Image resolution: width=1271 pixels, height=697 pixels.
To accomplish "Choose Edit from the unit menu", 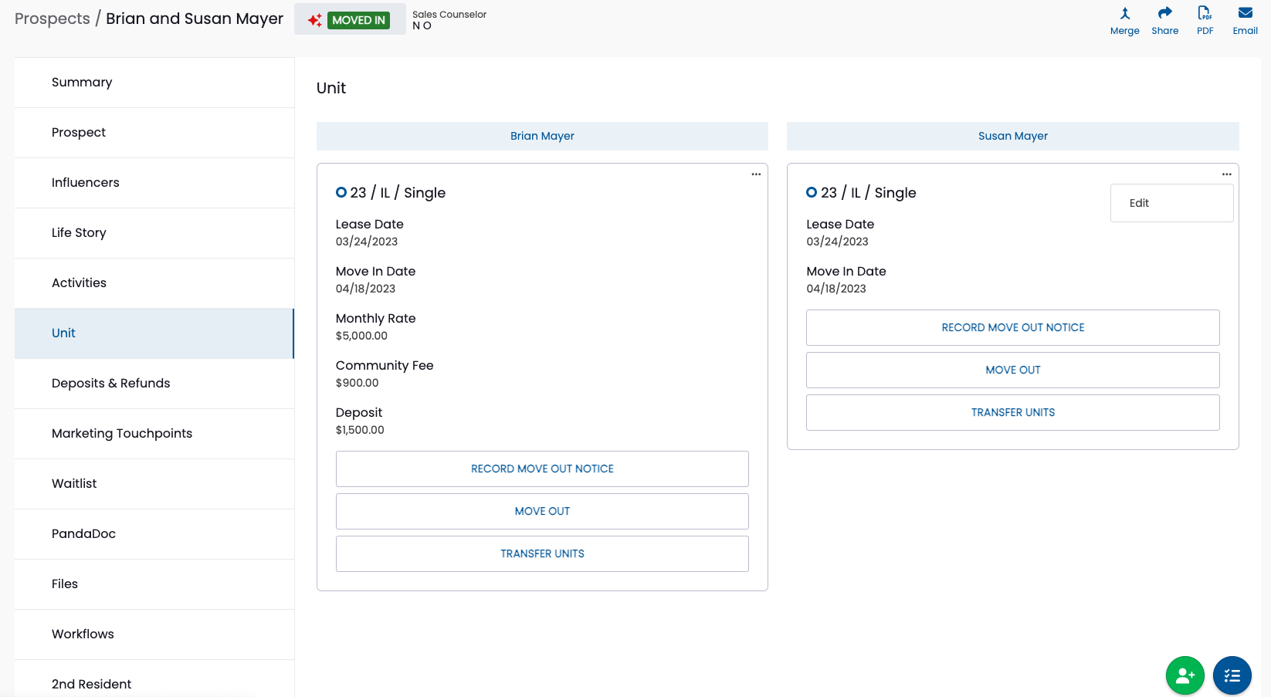I will (x=1171, y=203).
